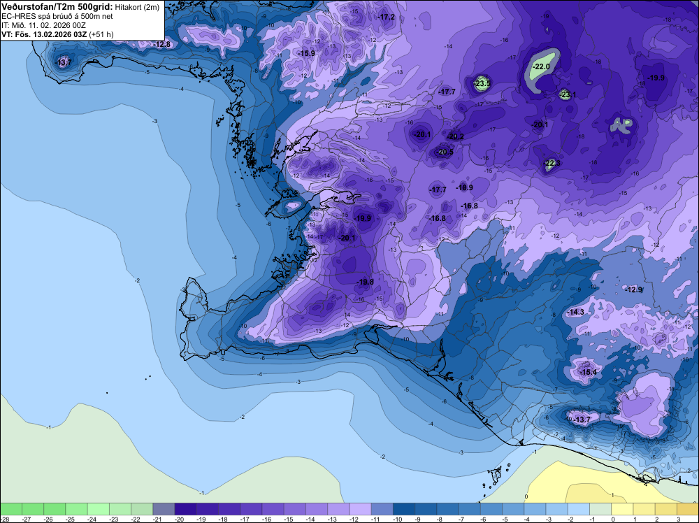Select the -23.1 green cold spot label

568,94
